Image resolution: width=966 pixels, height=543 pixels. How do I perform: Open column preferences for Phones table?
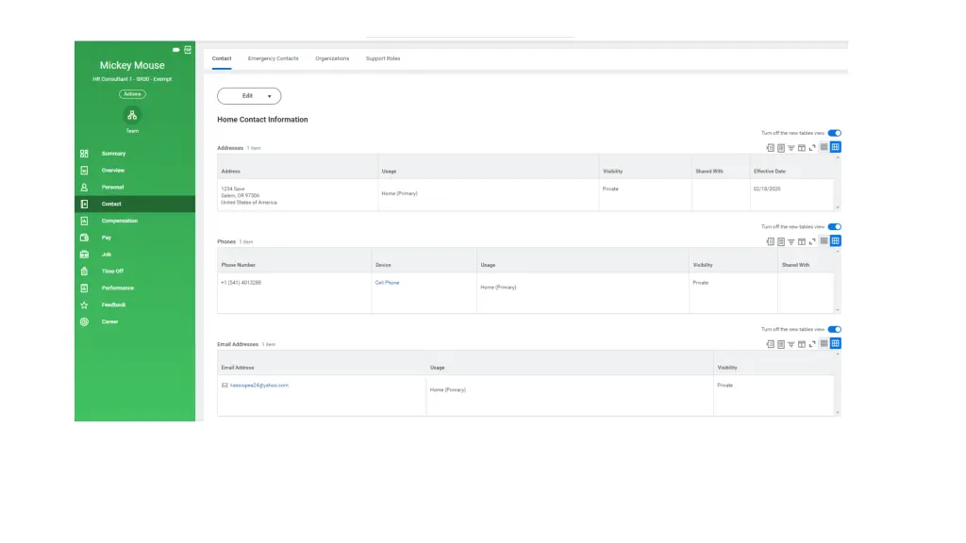pyautogui.click(x=802, y=241)
